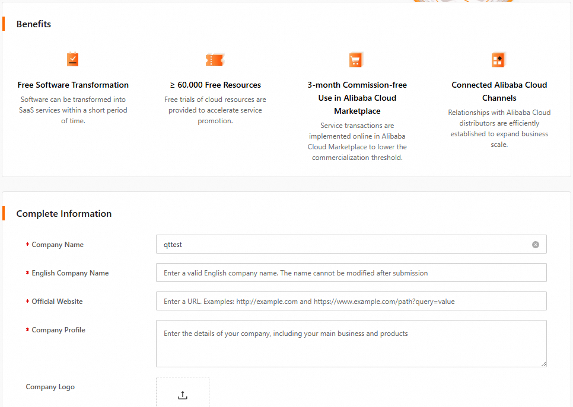Click the Company Profile resize handle
Image resolution: width=573 pixels, height=407 pixels.
[x=544, y=364]
